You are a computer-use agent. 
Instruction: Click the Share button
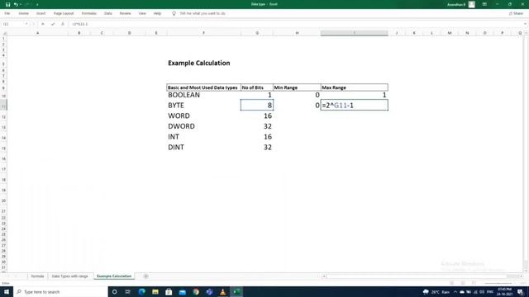point(516,13)
